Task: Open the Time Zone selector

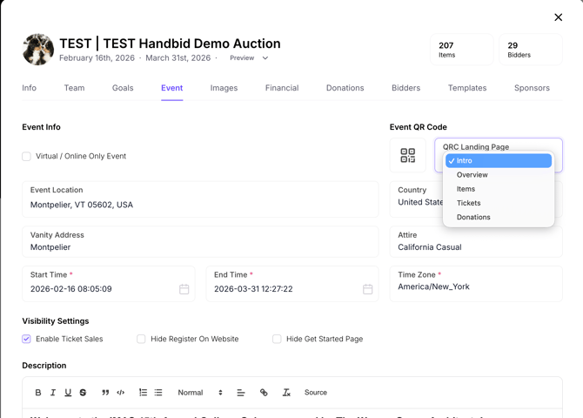Action: coord(476,284)
